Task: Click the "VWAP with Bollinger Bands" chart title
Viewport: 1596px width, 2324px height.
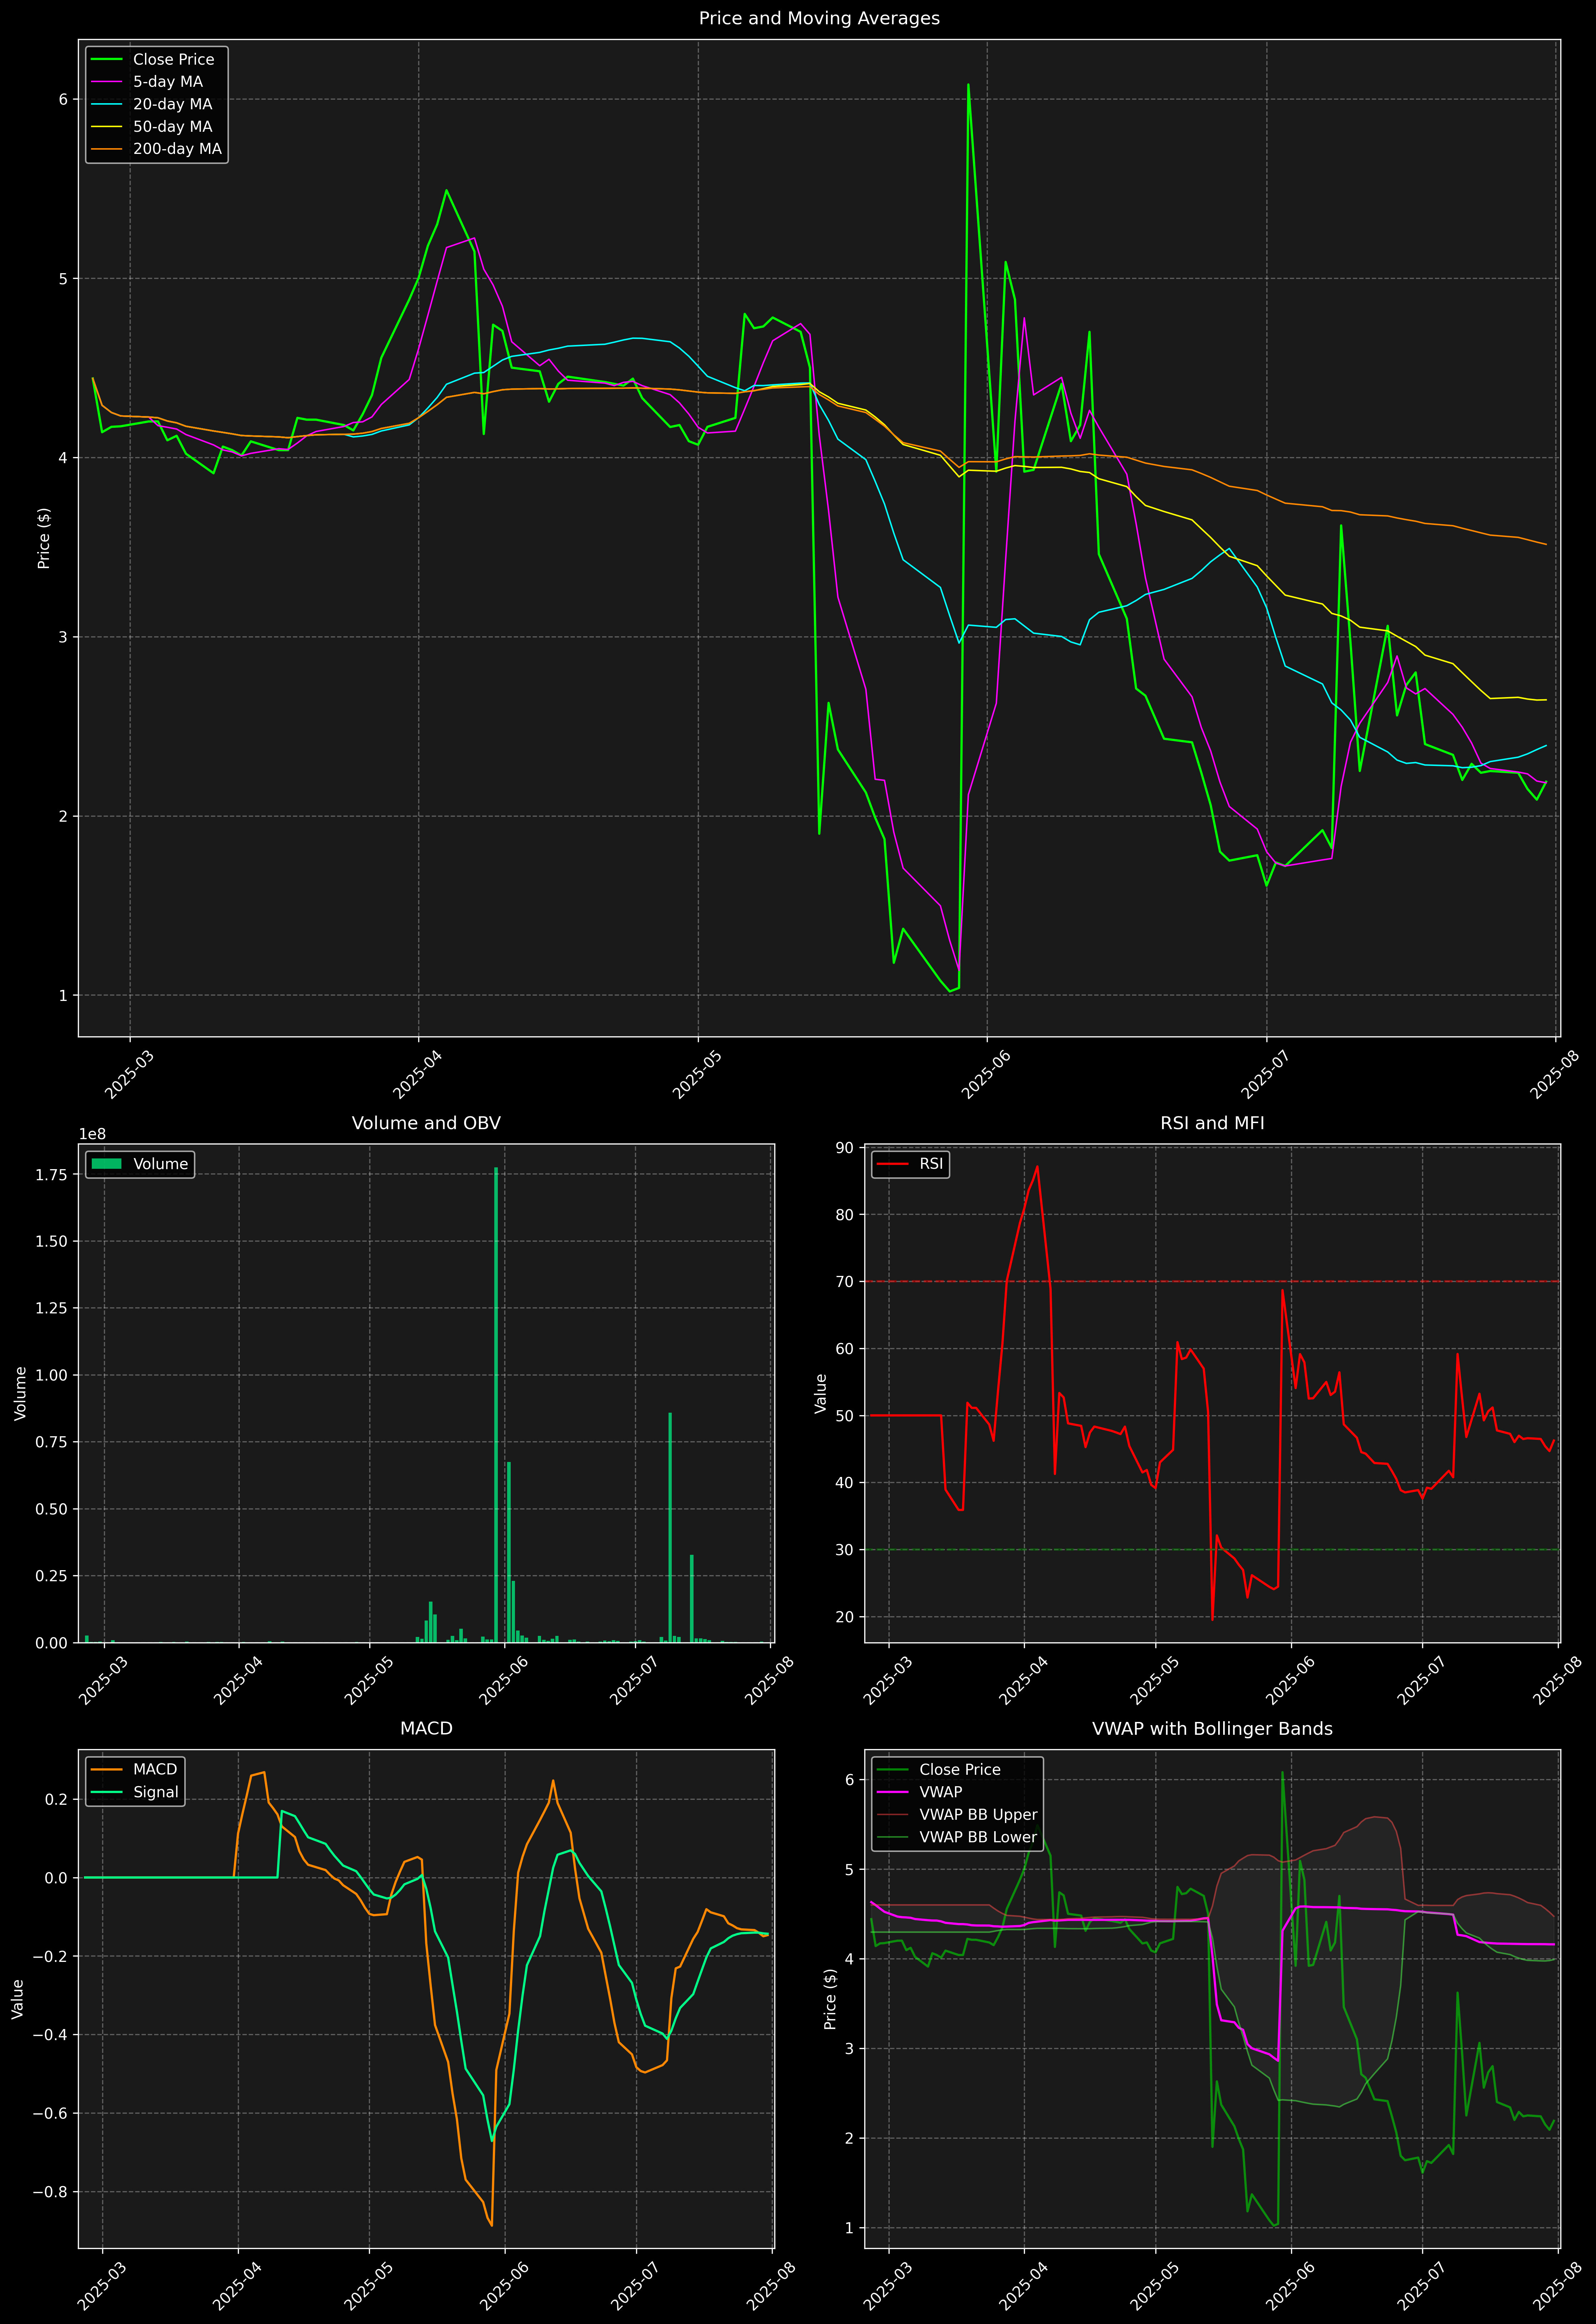Action: pyautogui.click(x=1212, y=1729)
